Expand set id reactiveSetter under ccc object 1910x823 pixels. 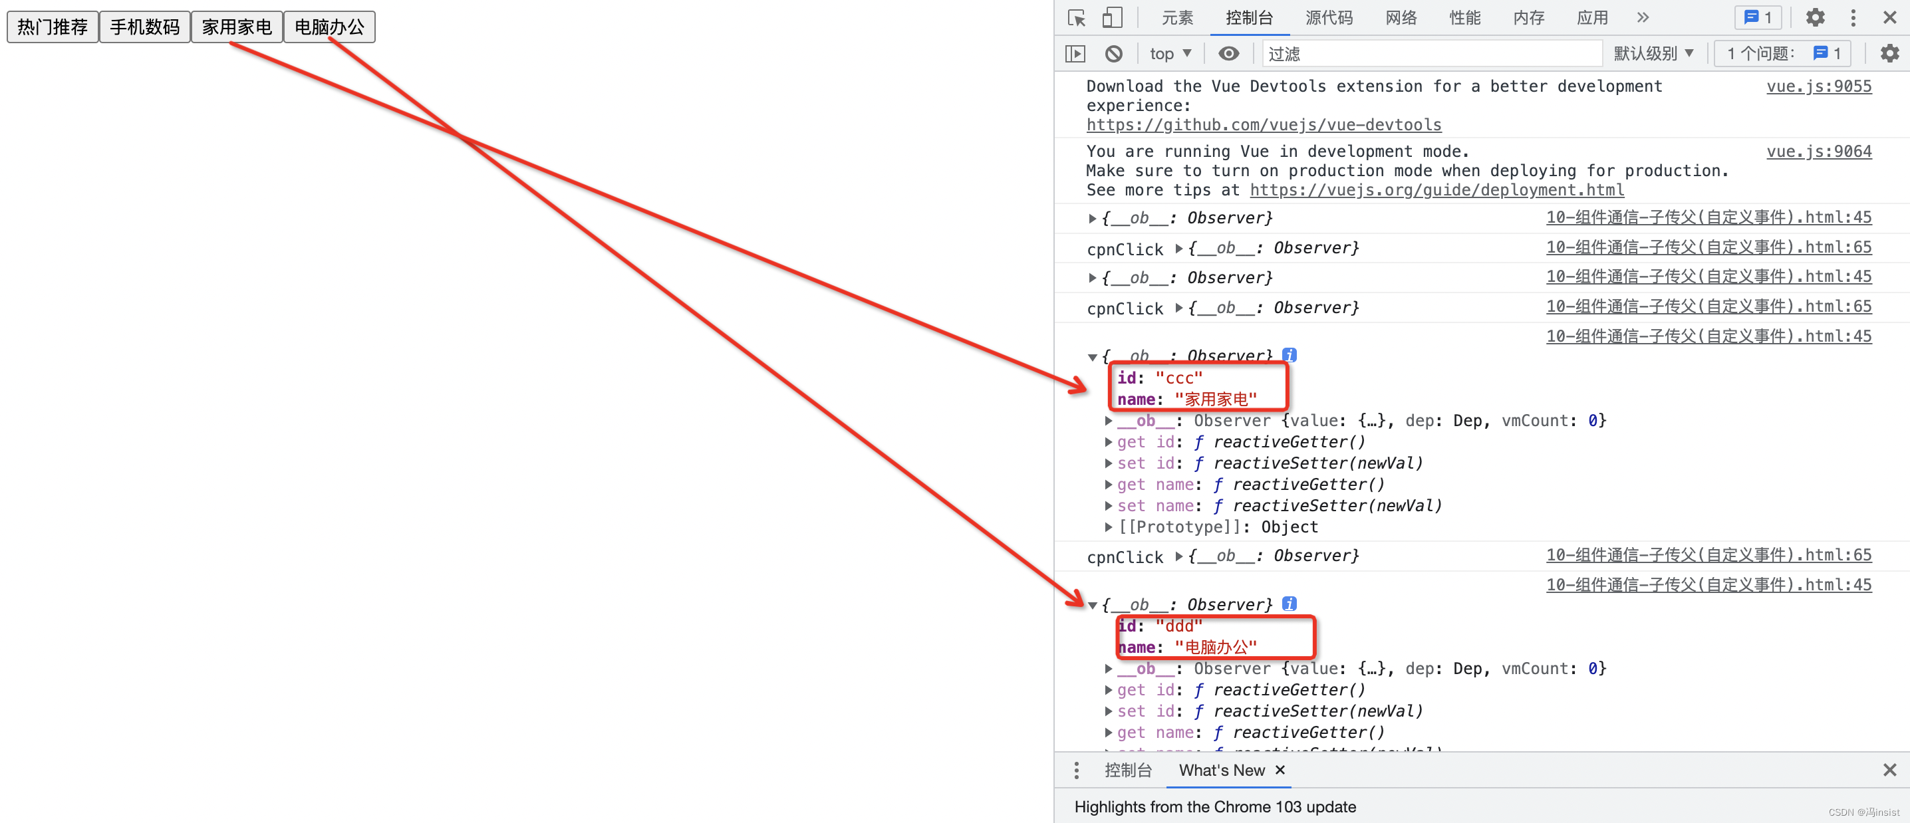coord(1109,463)
